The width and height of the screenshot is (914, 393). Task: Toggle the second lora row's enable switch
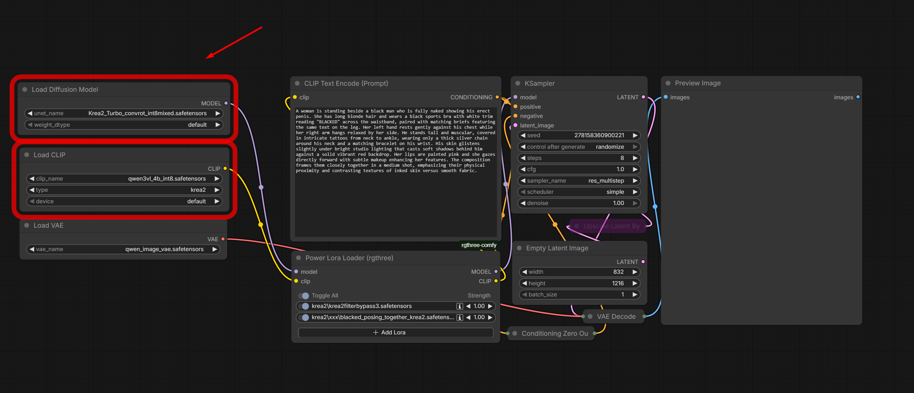304,317
